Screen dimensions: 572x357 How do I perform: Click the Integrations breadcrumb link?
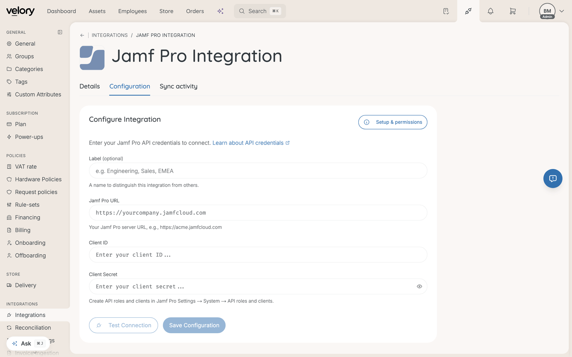(110, 35)
